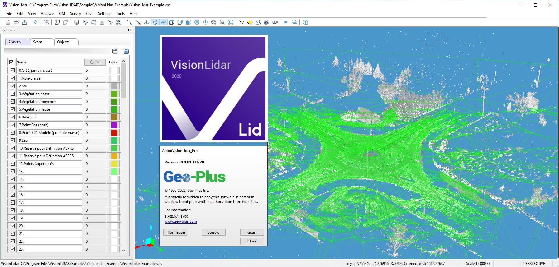Click the class list scroll down arrow
This screenshot has height=267, width=559.
[x=124, y=250]
